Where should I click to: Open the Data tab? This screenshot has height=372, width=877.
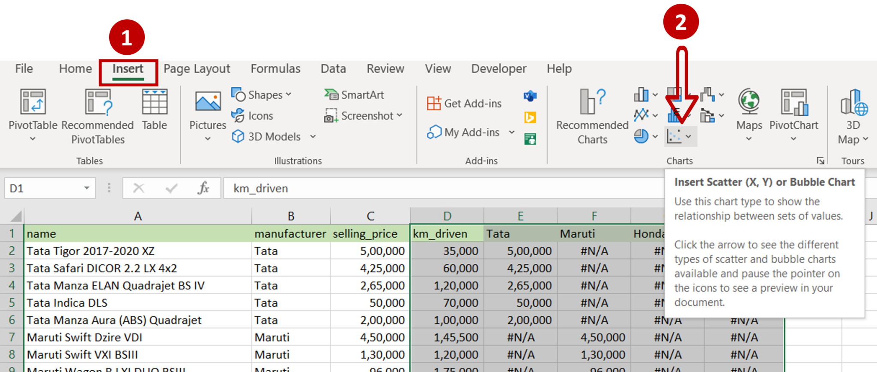pos(333,68)
